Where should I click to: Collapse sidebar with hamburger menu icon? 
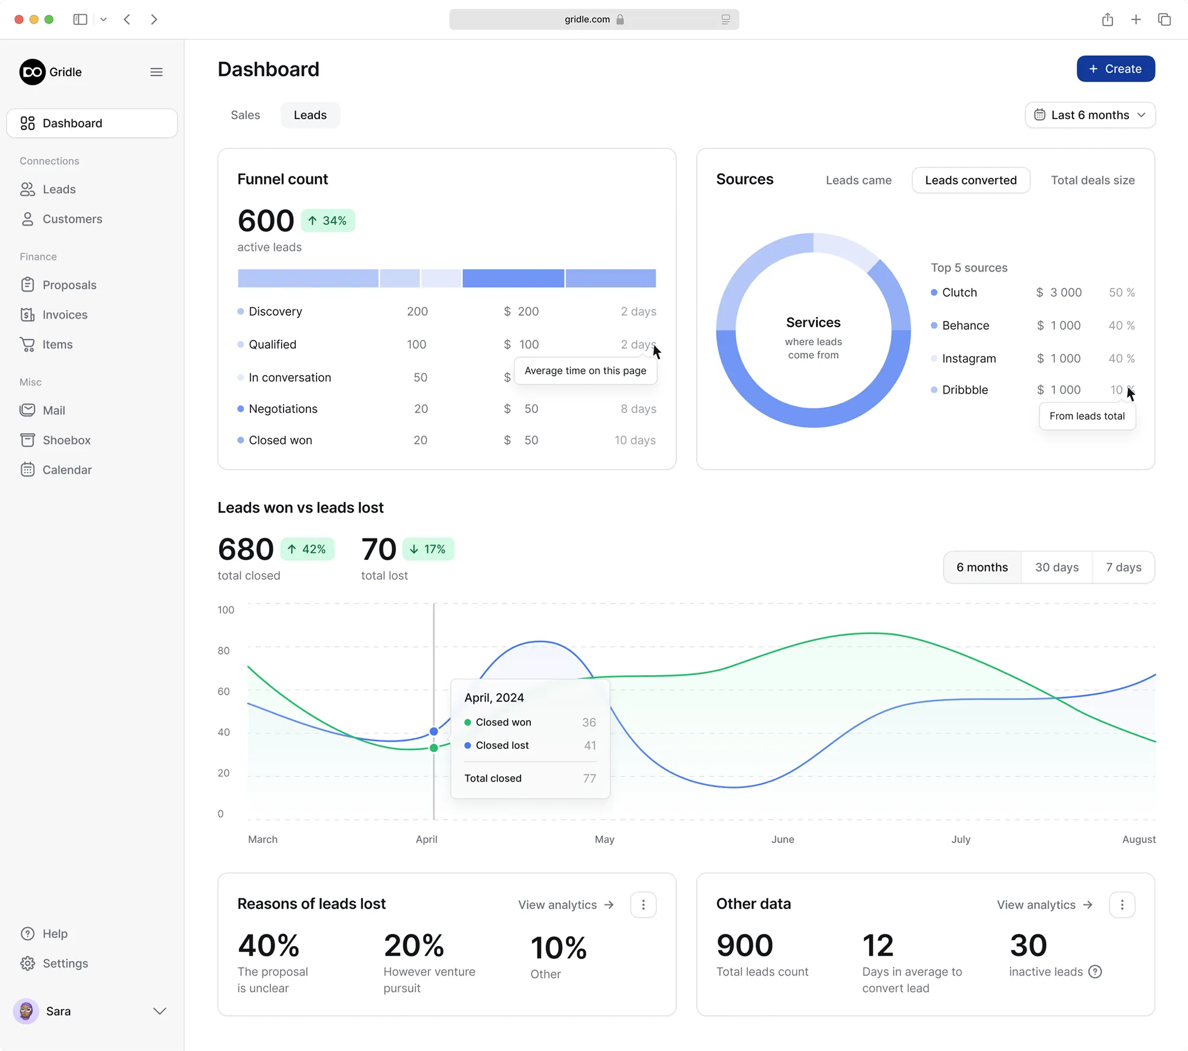(x=156, y=72)
